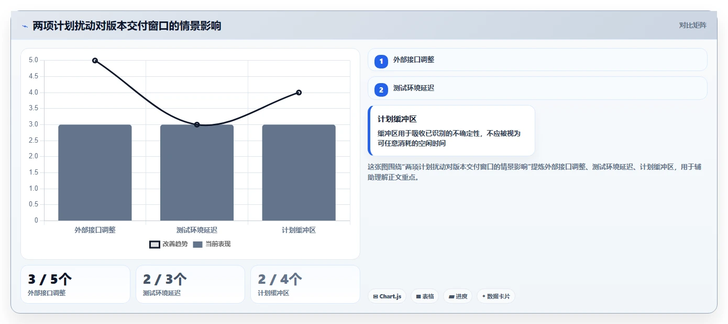Open the 测试环境延迟 list item
The width and height of the screenshot is (728, 324).
pyautogui.click(x=537, y=88)
